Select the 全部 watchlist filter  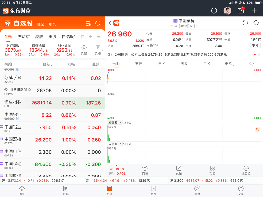[8, 37]
